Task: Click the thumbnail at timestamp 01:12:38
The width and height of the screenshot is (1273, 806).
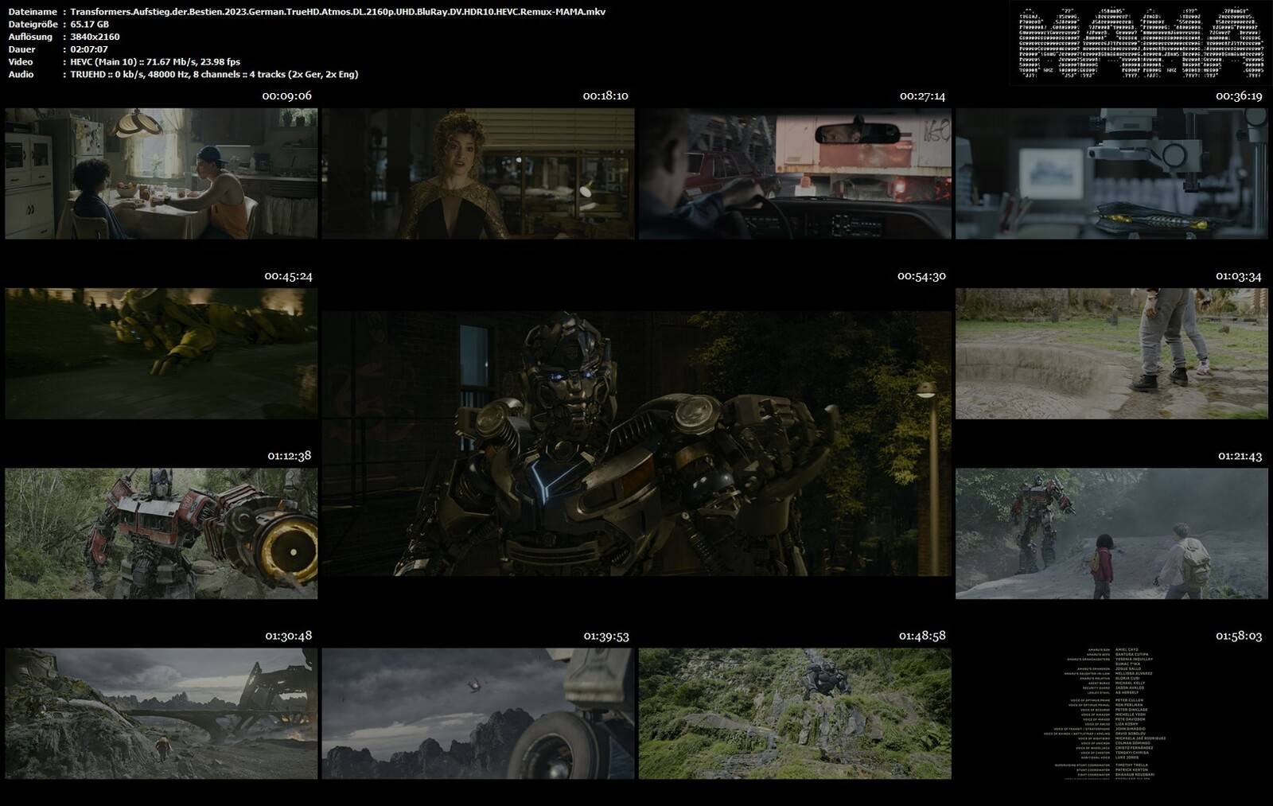Action: pos(161,533)
